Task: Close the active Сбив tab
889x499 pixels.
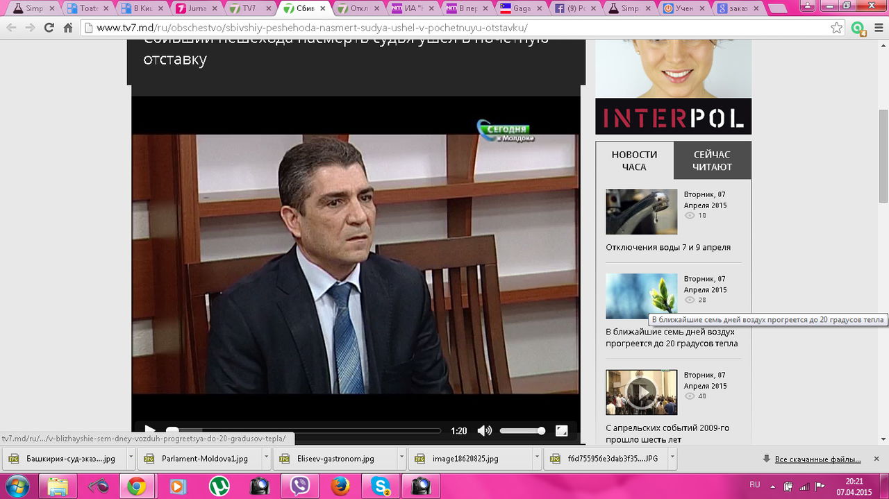Action: point(322,8)
